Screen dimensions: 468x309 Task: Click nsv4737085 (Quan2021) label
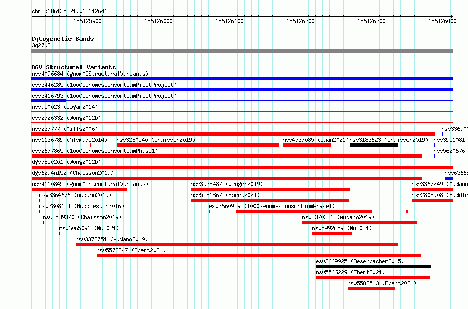point(316,140)
